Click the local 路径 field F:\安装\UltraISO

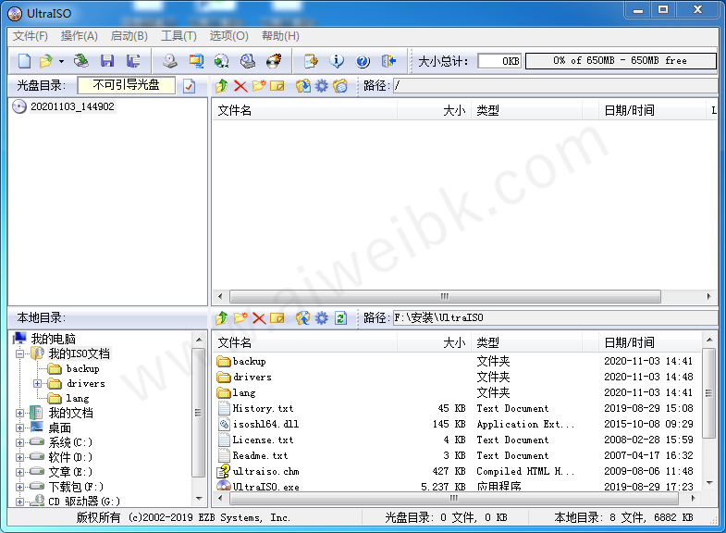(555, 318)
